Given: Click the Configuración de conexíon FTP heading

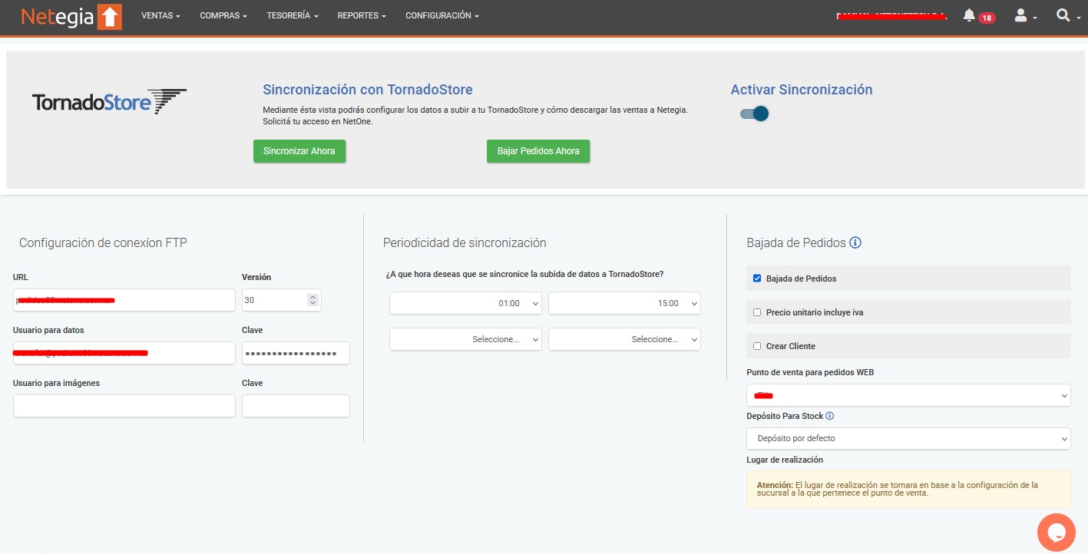Looking at the screenshot, I should (103, 242).
